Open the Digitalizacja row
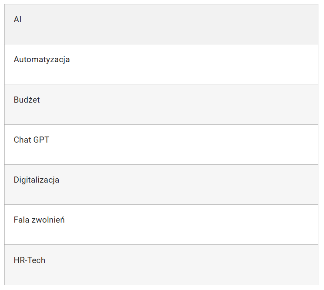Viewport: 324px width, 290px height. point(161,185)
